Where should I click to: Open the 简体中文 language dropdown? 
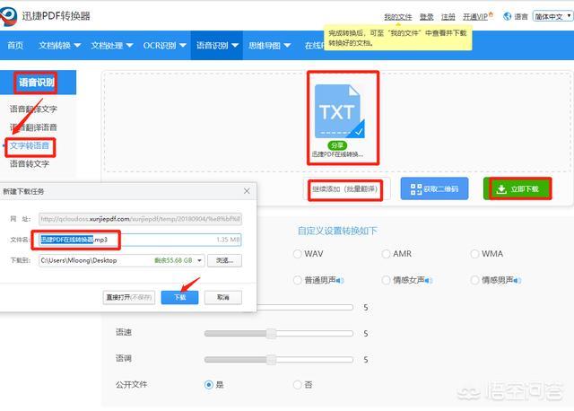[552, 16]
